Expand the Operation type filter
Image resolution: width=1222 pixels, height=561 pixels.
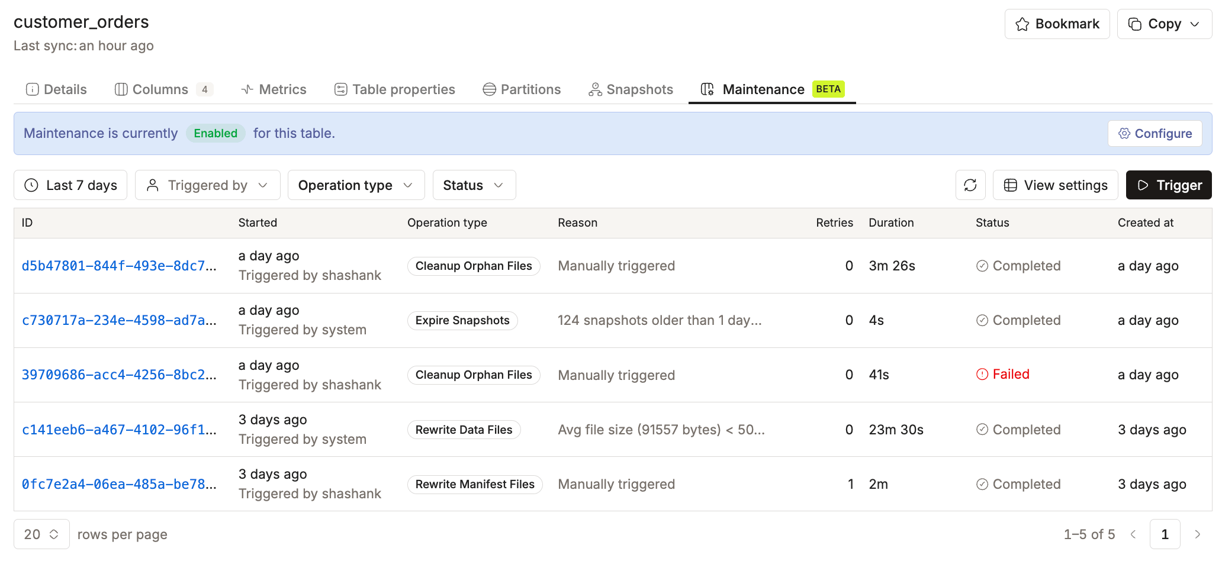[356, 185]
